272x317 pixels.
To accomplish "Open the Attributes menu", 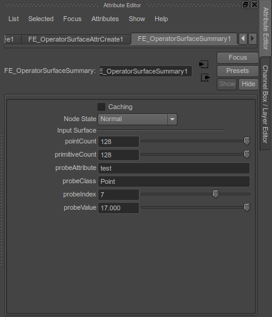I will 105,19.
